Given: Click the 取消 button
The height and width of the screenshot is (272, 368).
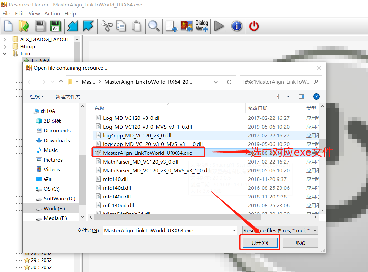Looking at the screenshot, I should point(300,243).
